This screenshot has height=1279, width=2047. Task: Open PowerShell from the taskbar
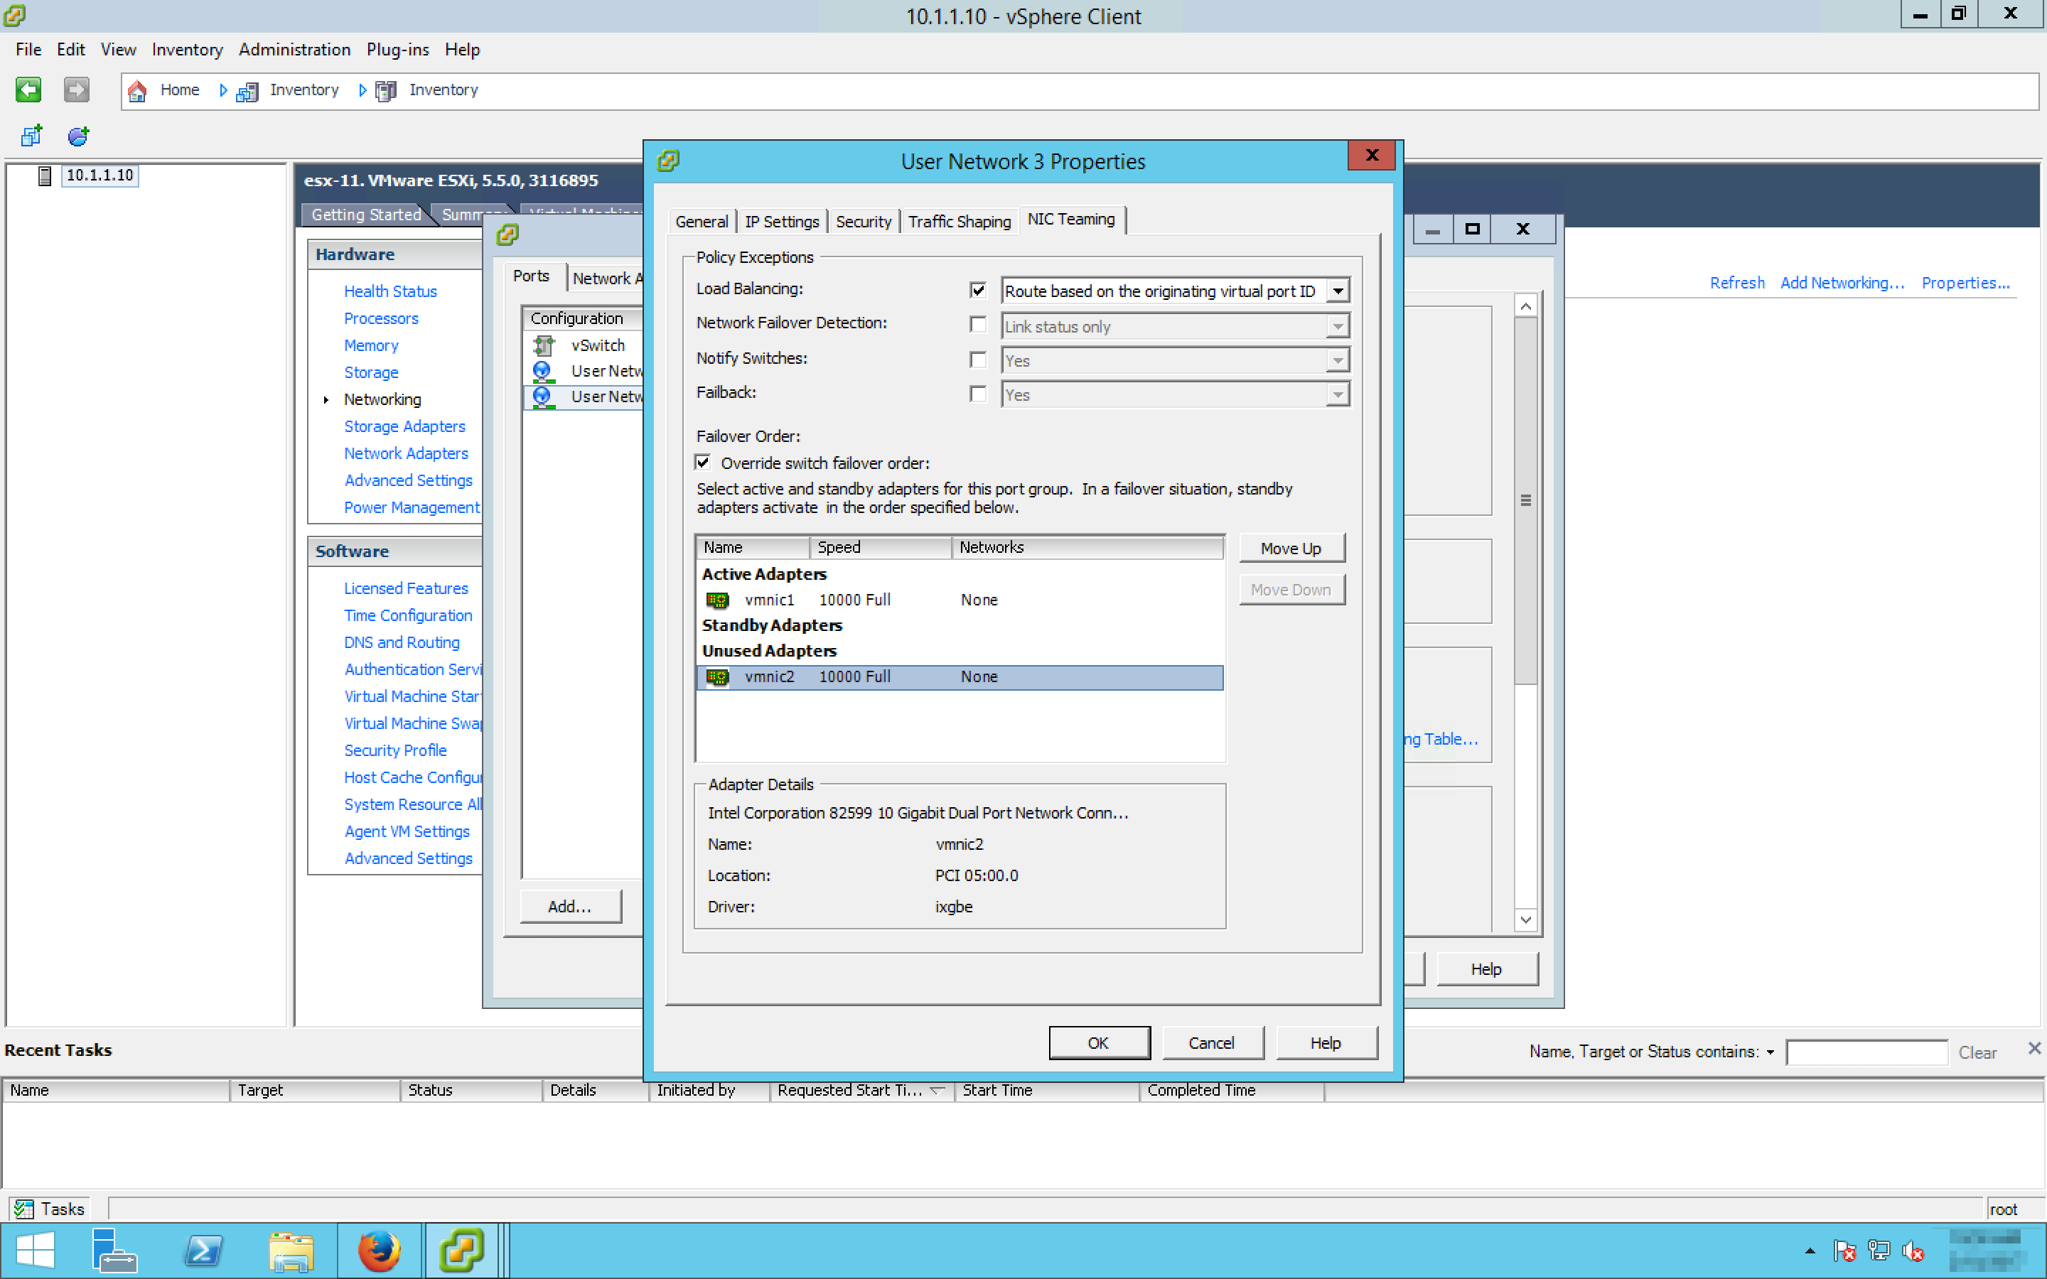(x=203, y=1251)
